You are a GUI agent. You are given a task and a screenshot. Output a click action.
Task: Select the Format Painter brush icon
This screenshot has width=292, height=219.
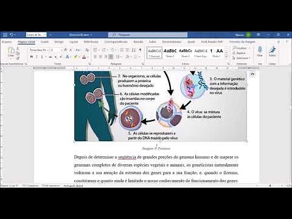(x=18, y=58)
